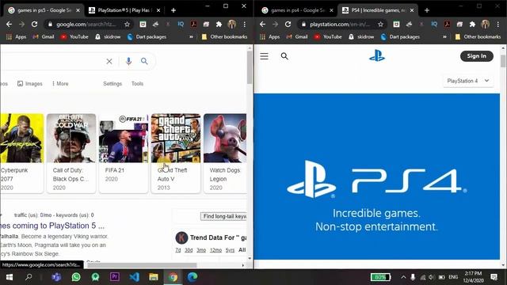Click the PlayStation logo at page top

(377, 56)
